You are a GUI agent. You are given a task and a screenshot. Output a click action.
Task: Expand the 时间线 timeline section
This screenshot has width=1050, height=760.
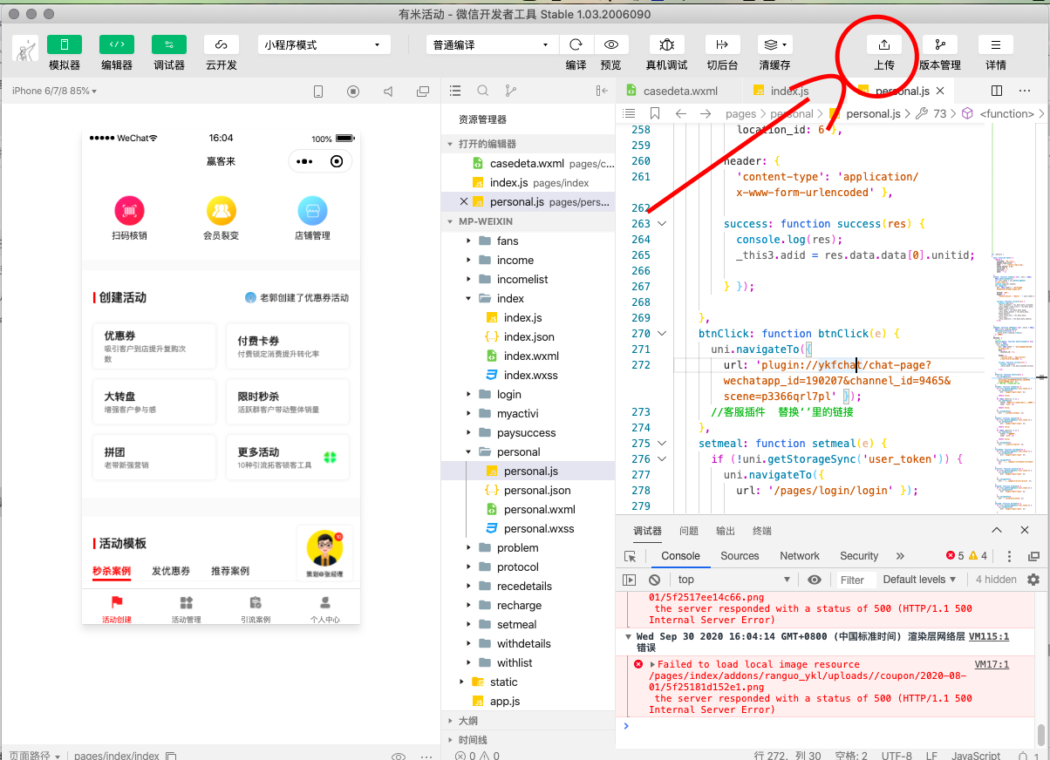click(528, 740)
